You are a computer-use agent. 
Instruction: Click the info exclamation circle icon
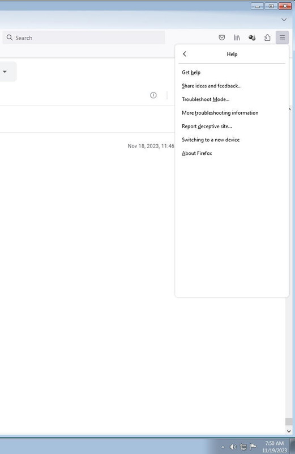coord(153,95)
